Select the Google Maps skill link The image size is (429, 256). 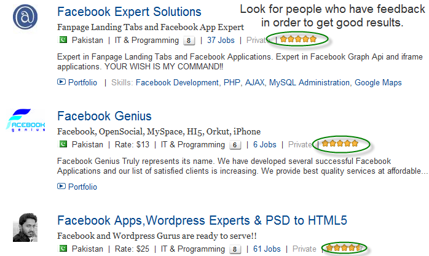pos(378,82)
